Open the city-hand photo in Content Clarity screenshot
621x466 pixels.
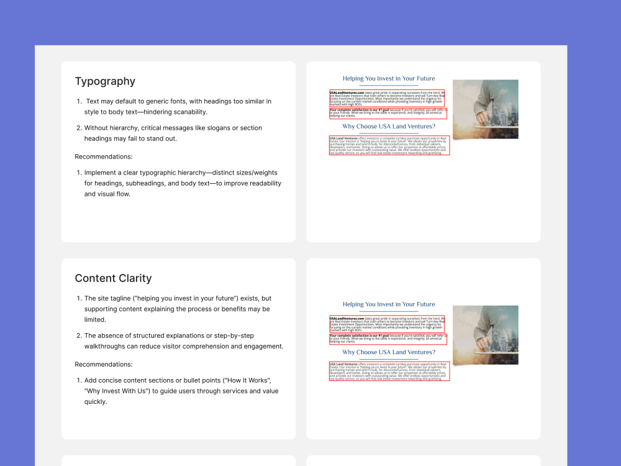tap(486, 336)
